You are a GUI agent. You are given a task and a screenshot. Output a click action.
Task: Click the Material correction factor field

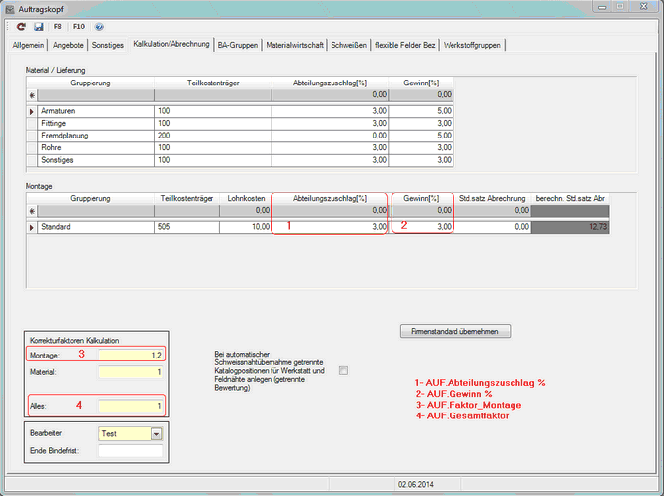pos(130,373)
